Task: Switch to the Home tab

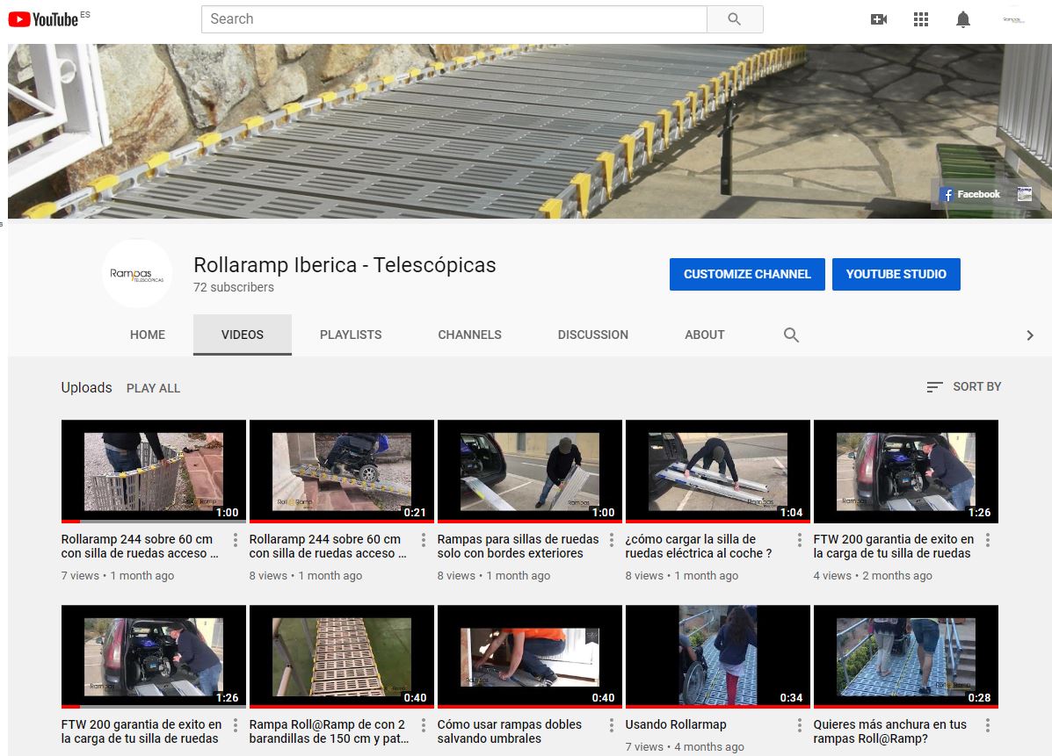Action: [x=148, y=335]
